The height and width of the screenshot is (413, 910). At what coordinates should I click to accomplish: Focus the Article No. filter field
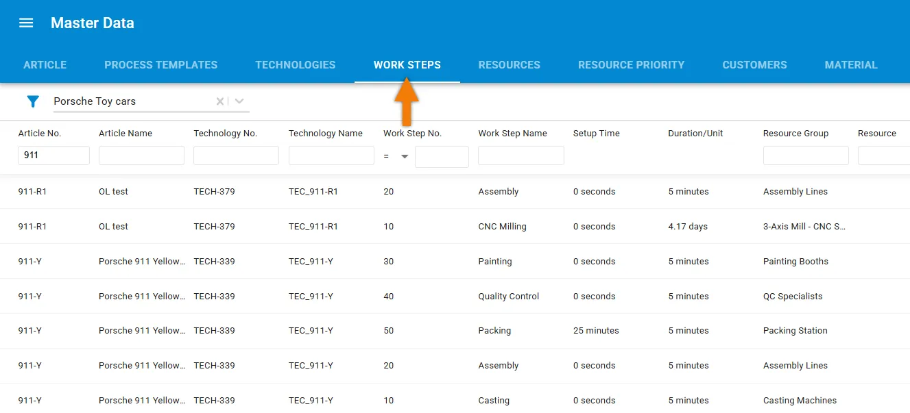[53, 155]
